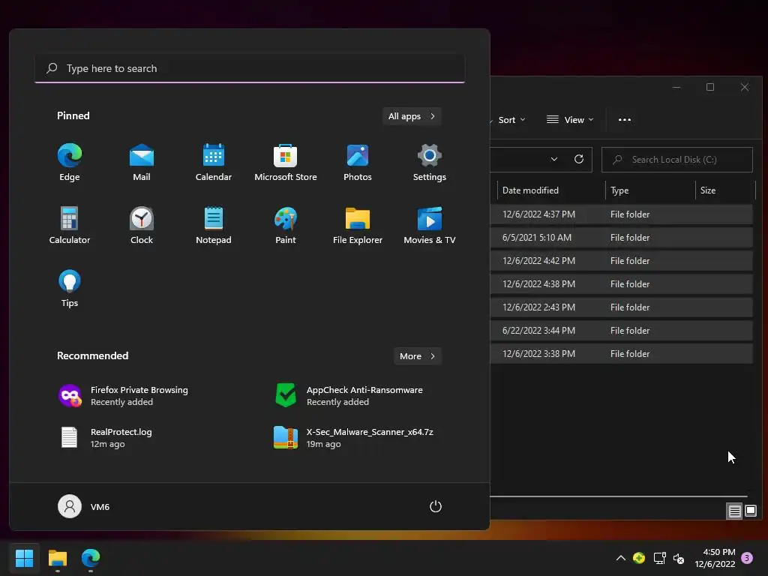Select row dated 6/22/2022 3:44 PM
Viewport: 768px width, 576px height.
point(621,331)
